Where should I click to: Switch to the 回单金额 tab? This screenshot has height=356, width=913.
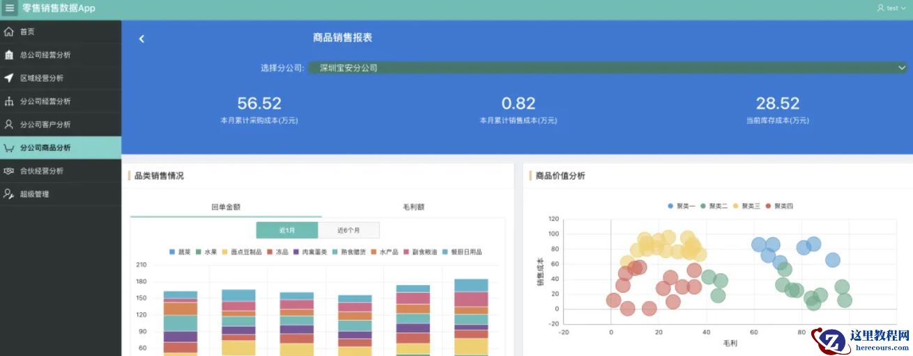pos(226,207)
